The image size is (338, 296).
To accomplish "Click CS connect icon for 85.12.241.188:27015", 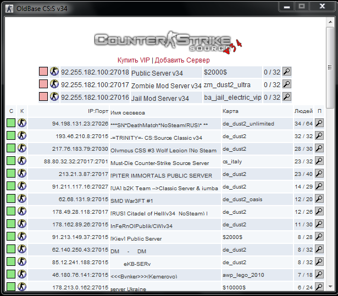I will [x=22, y=262].
